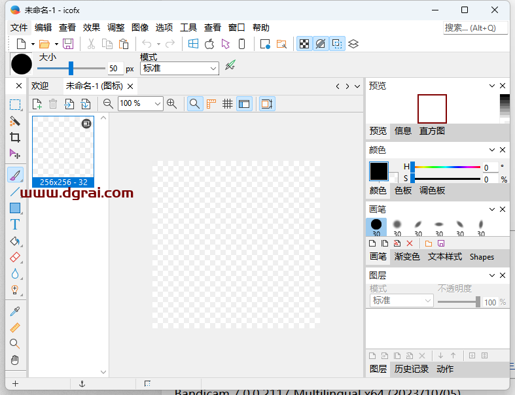The image size is (515, 395).
Task: Select the ruler measure tool
Action: [15, 328]
